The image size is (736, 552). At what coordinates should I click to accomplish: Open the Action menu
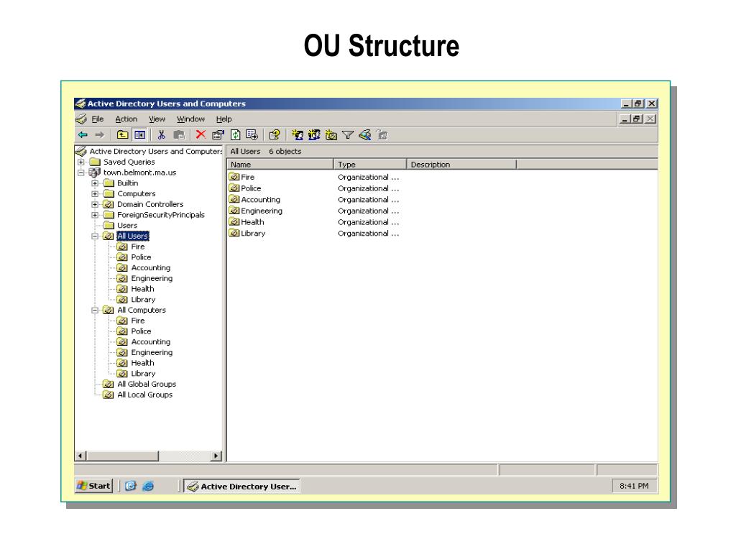click(x=126, y=119)
